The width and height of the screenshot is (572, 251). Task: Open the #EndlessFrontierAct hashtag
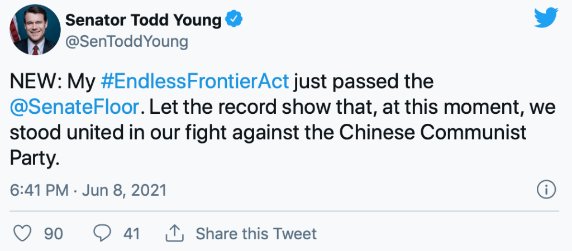coord(194,81)
